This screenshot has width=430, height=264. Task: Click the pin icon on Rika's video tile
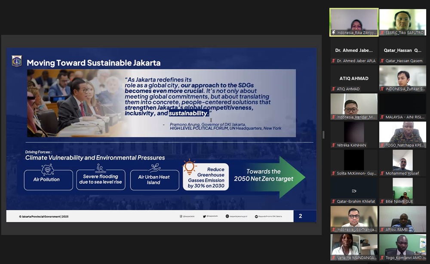pos(334,33)
